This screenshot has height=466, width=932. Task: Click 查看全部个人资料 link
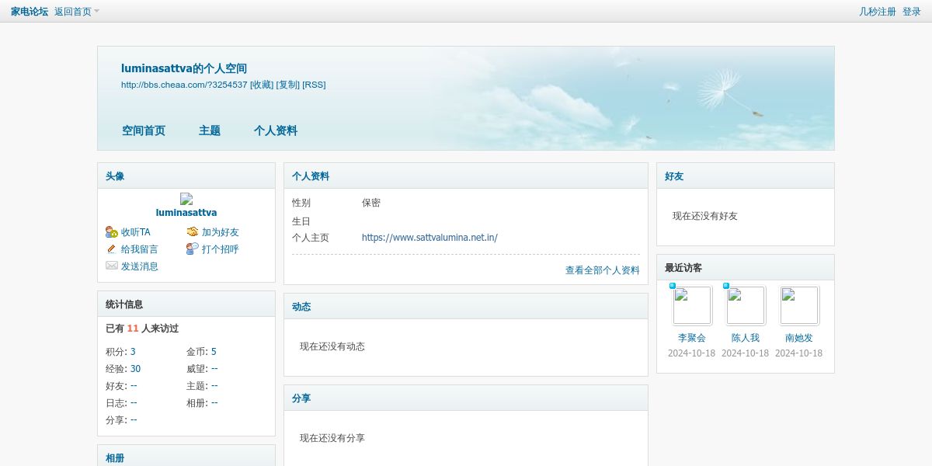[x=603, y=270]
